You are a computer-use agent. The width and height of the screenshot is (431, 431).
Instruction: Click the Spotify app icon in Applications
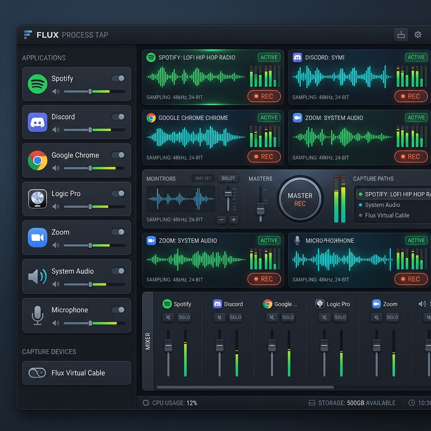37,84
